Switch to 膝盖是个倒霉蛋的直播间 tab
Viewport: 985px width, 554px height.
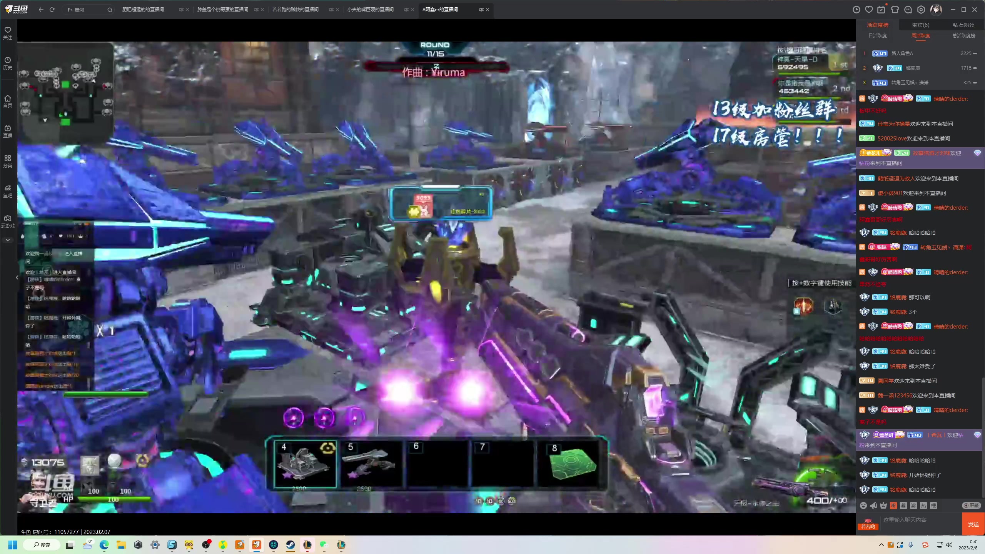pyautogui.click(x=222, y=10)
